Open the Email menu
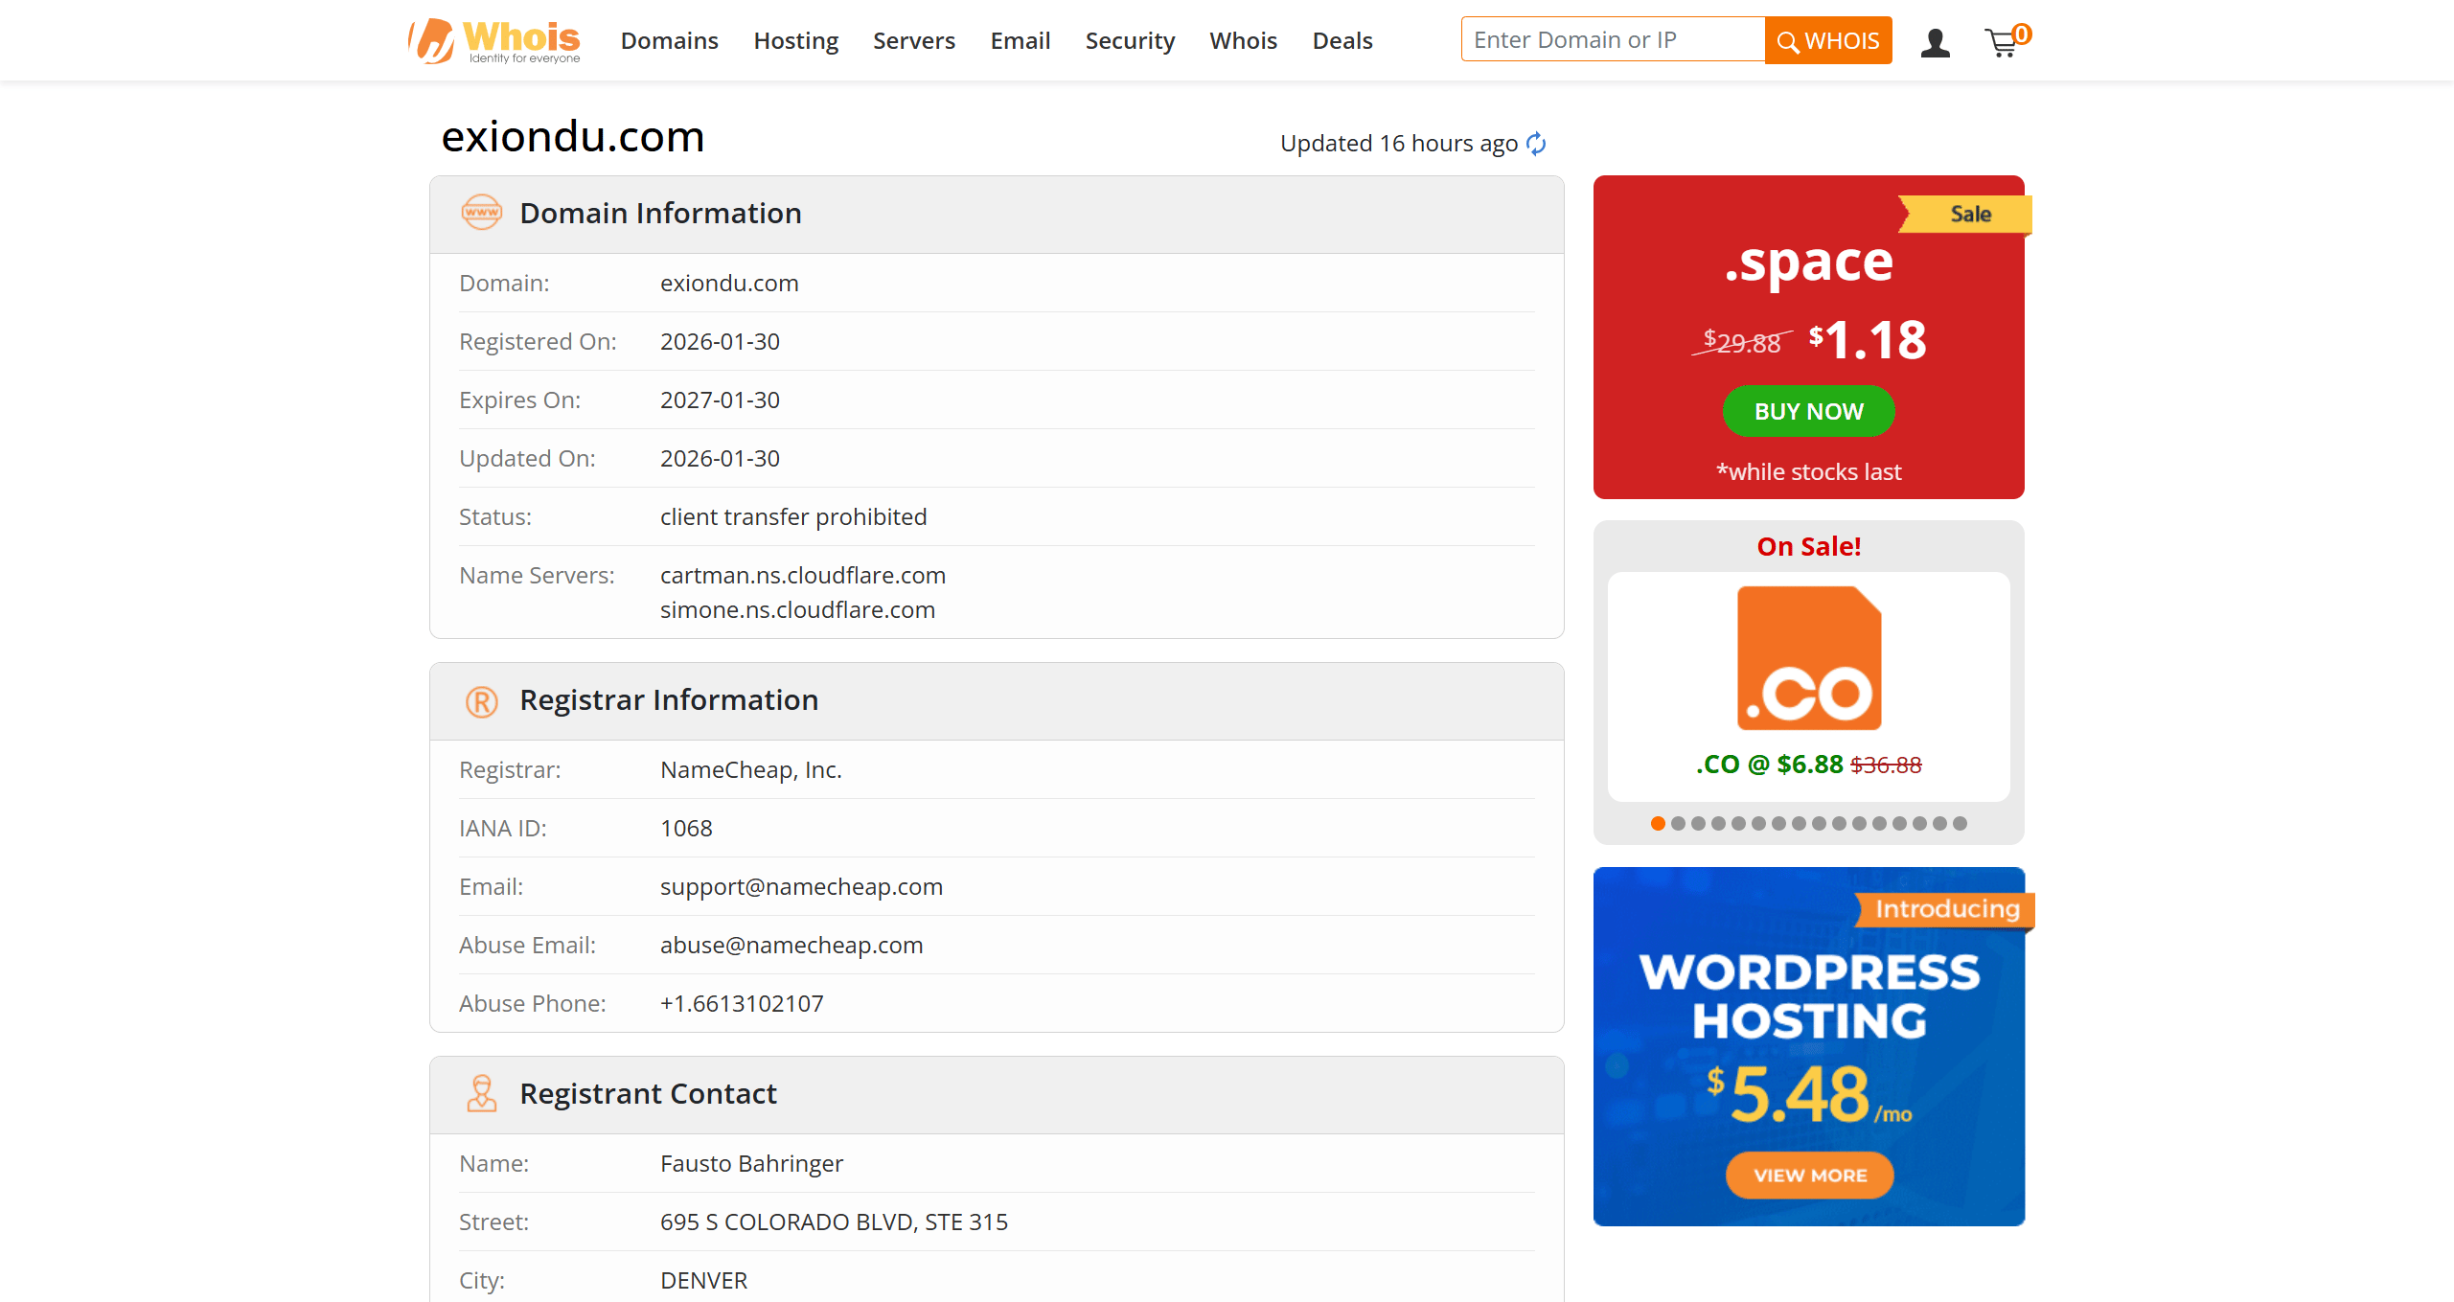 tap(1020, 40)
